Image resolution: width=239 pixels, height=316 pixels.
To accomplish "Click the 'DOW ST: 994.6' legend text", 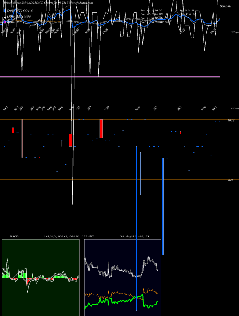I will click(20, 11).
